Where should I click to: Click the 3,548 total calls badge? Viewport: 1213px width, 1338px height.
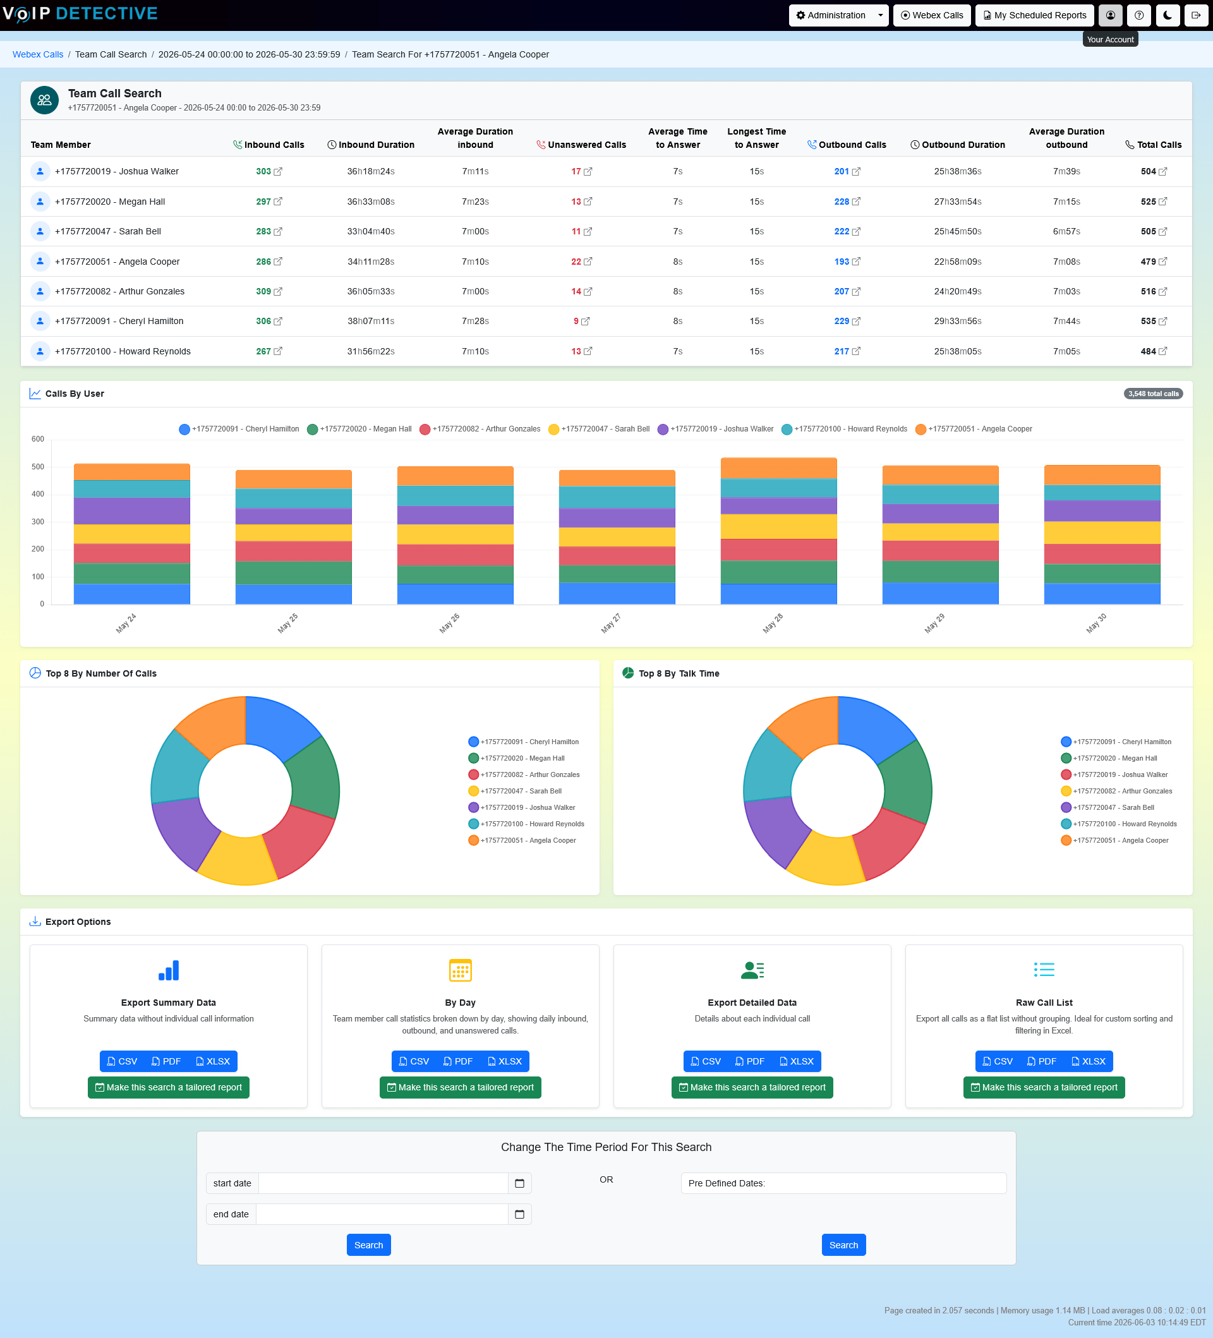click(1153, 394)
